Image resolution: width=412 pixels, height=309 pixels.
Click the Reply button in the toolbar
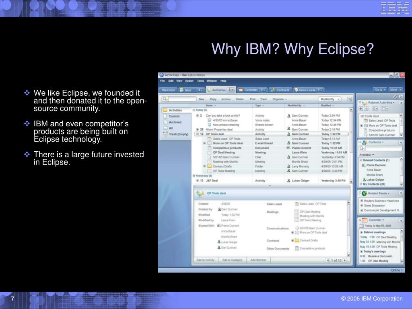(x=213, y=99)
